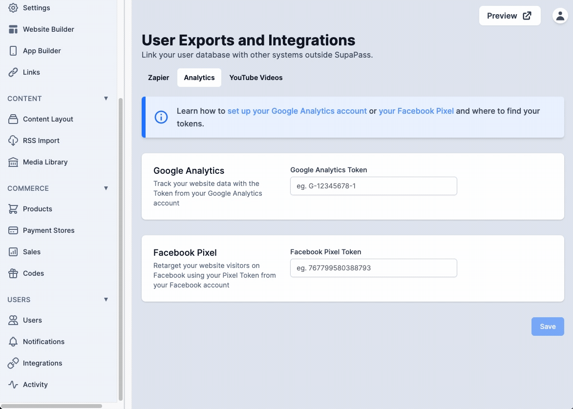The width and height of the screenshot is (573, 409).
Task: Open Content Layout label
Action: click(x=48, y=119)
